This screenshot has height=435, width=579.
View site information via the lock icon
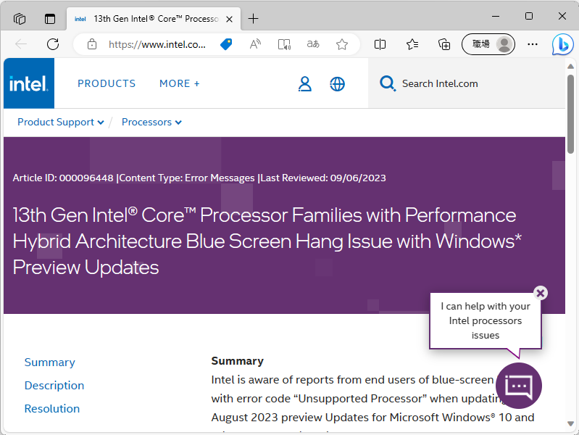(92, 44)
